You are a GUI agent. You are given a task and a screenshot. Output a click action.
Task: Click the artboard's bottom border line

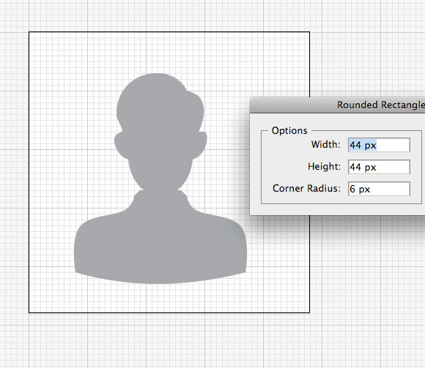[169, 312]
